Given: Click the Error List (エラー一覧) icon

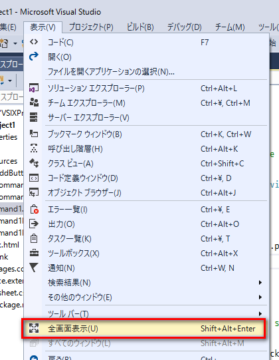Looking at the screenshot, I should (34, 209).
